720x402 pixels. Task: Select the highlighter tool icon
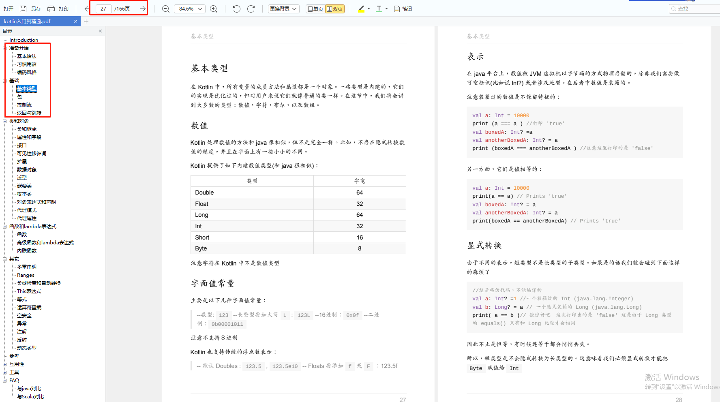(x=361, y=9)
